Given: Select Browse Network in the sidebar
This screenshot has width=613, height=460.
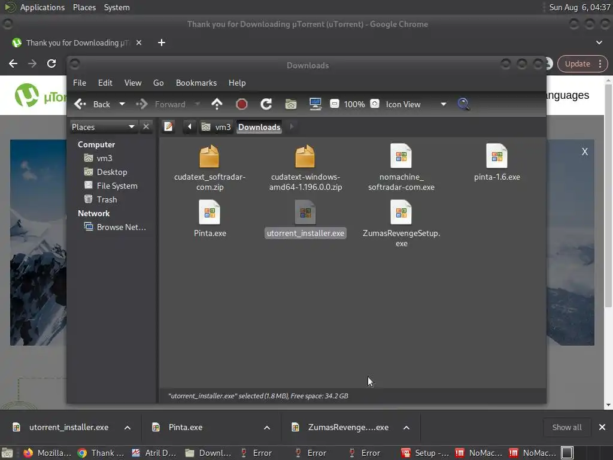Looking at the screenshot, I should (116, 227).
